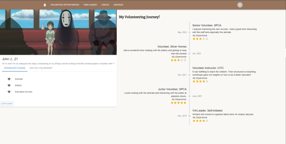The height and width of the screenshot is (144, 286).
Task: Click the Junior Volunteer, SPCA title
Action: coord(172,89)
